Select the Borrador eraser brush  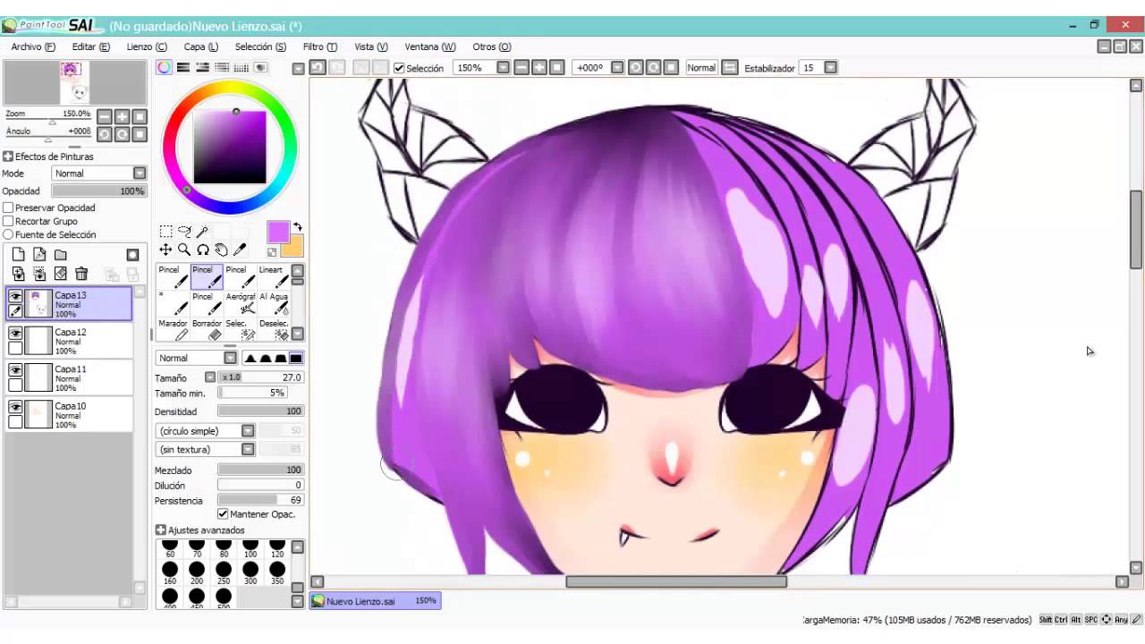[207, 329]
